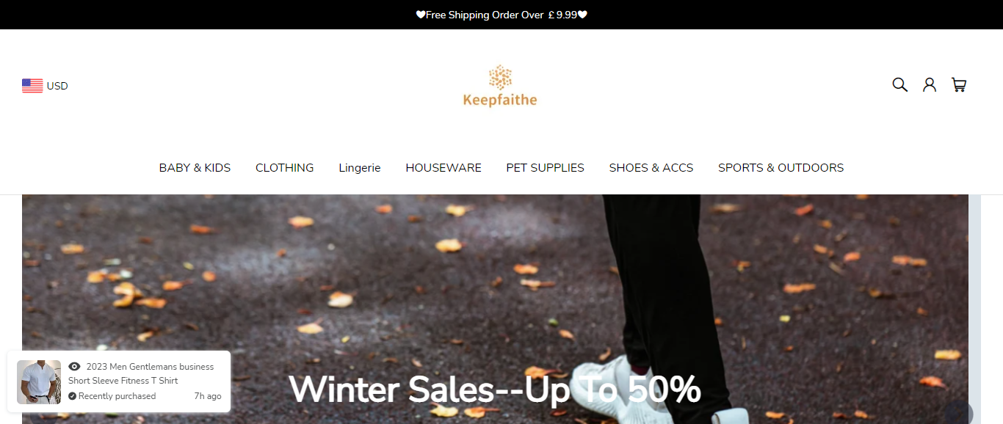This screenshot has height=424, width=1003.
Task: Click the Winter Sales hero banner
Action: pyautogui.click(x=495, y=309)
